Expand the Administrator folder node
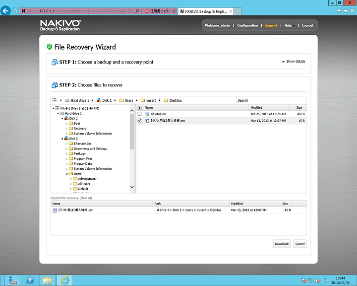 [x=71, y=179]
